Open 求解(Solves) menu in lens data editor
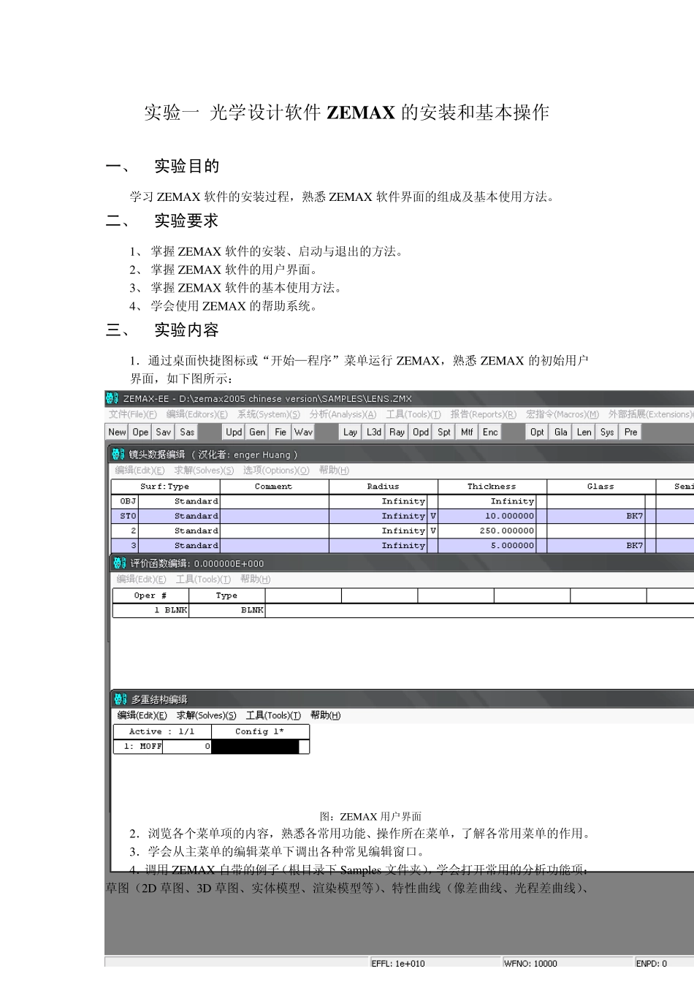 (204, 471)
